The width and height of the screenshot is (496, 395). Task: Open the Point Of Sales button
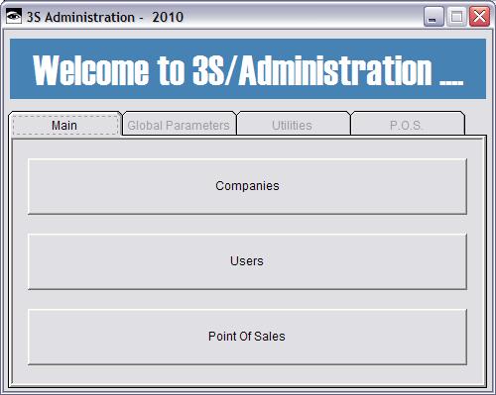[x=247, y=337]
